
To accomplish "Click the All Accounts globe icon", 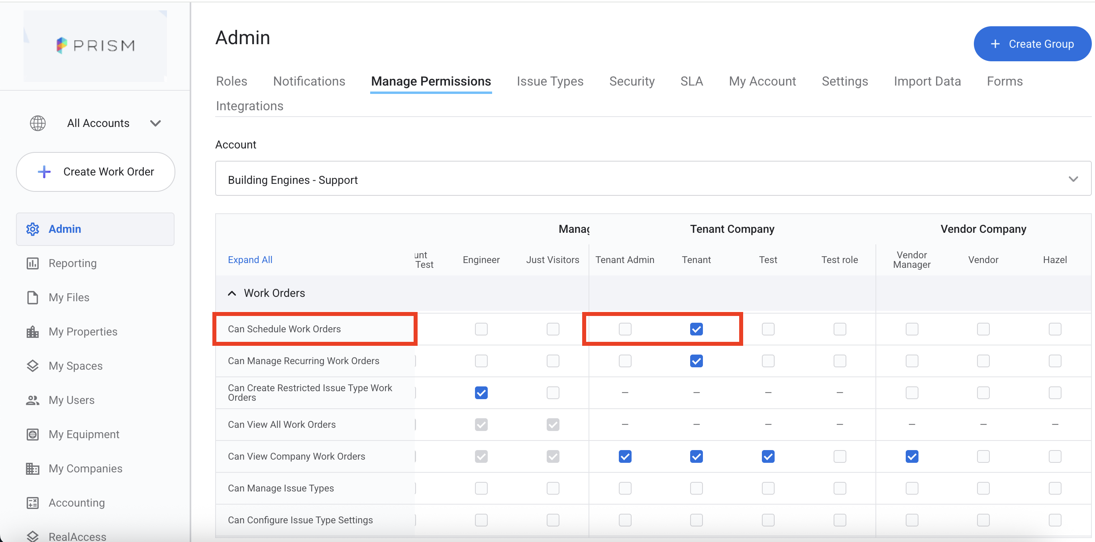I will tap(38, 123).
